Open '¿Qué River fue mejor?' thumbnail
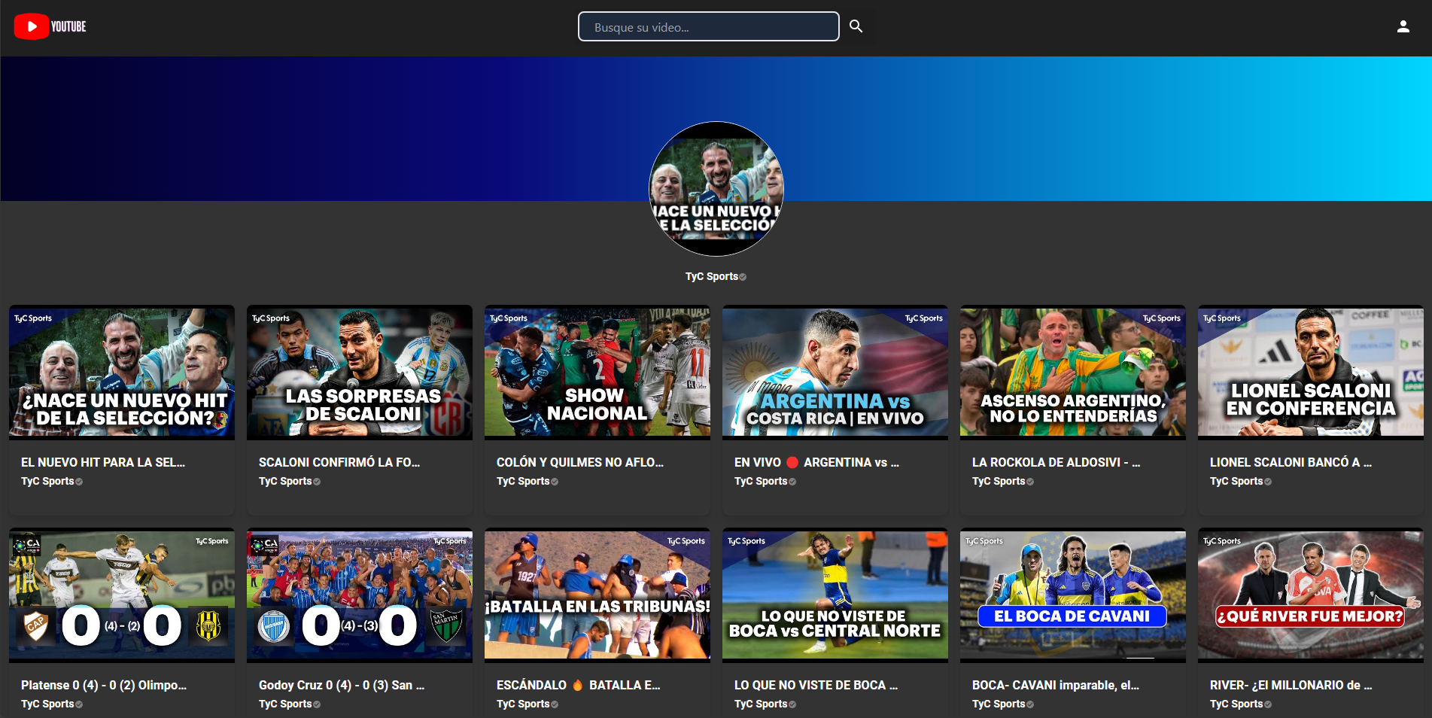 [x=1311, y=595]
